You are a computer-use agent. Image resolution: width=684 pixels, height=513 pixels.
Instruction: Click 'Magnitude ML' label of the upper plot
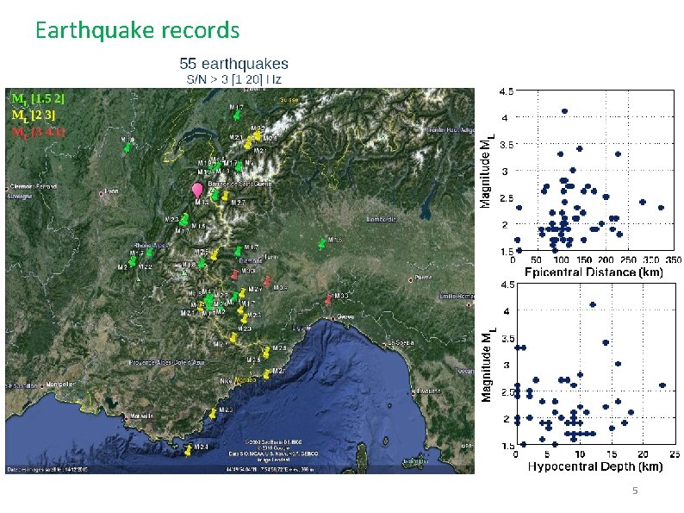click(487, 172)
